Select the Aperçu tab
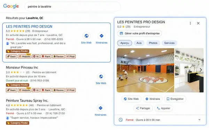The width and height of the screenshot is (209, 130). 125,43
